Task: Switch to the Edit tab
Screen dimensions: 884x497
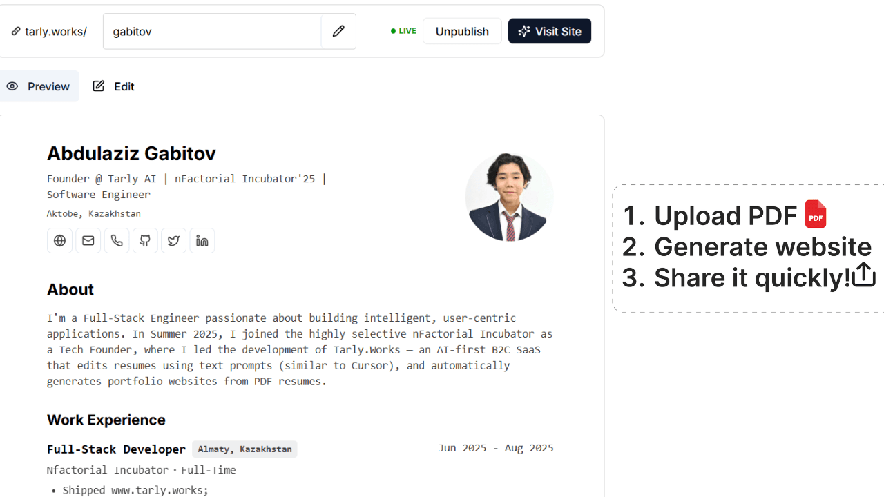Action: [x=114, y=86]
